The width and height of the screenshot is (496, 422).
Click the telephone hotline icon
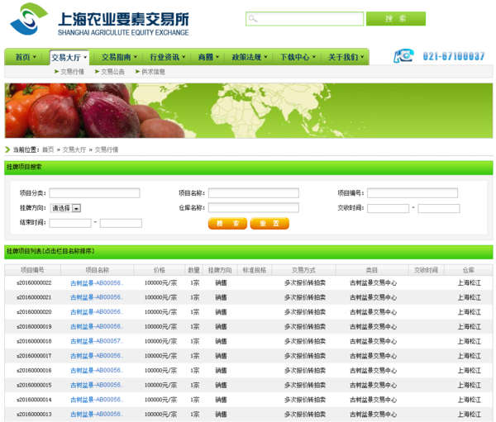pos(403,56)
